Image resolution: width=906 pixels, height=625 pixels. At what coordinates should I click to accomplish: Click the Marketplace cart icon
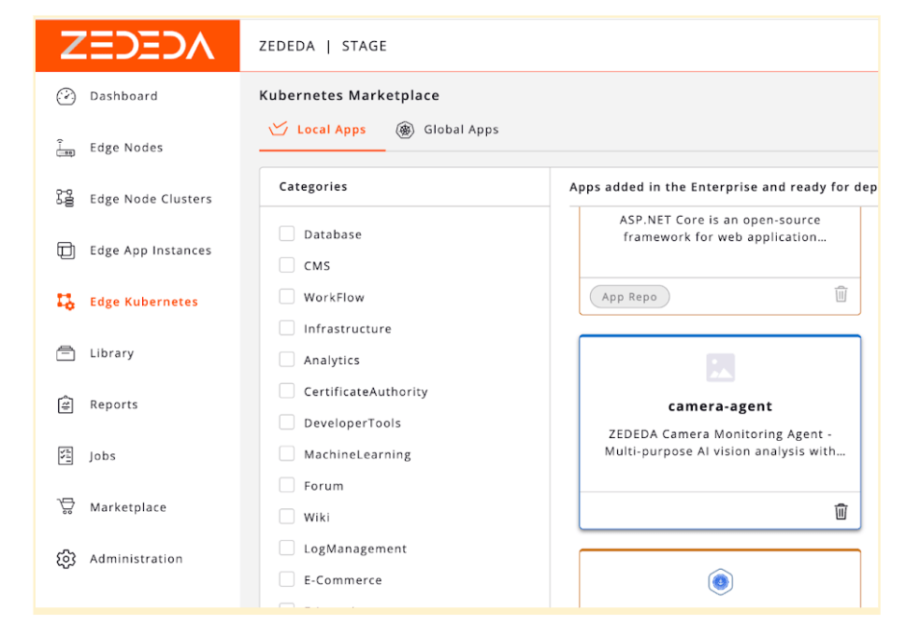coord(65,507)
